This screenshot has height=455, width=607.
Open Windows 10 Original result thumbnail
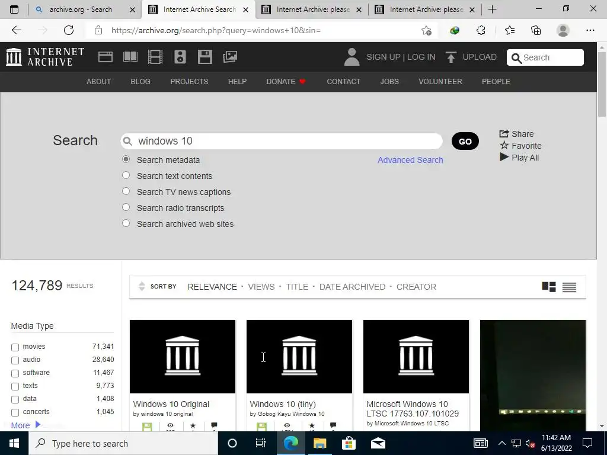[x=183, y=356]
